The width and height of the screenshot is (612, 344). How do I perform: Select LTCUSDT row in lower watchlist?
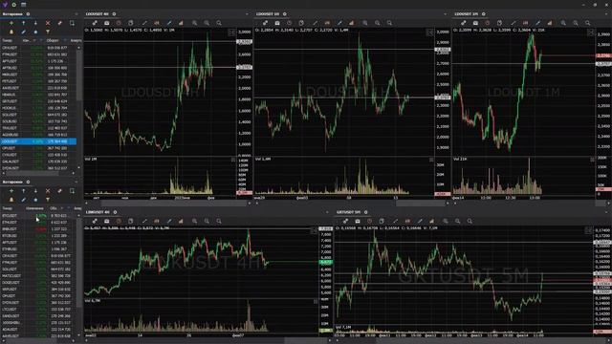click(x=38, y=310)
